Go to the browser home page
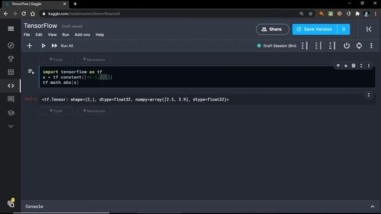Screen dimensions: 381x214 33,14
